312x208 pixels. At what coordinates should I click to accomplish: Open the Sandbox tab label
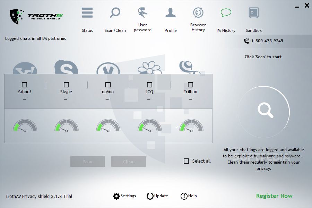click(x=254, y=31)
